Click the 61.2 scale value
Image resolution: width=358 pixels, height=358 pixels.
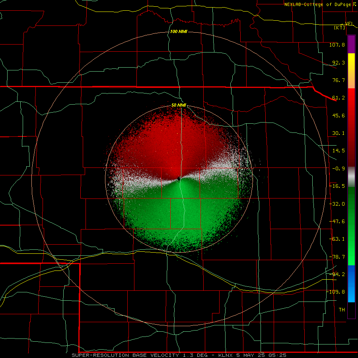pyautogui.click(x=339, y=98)
